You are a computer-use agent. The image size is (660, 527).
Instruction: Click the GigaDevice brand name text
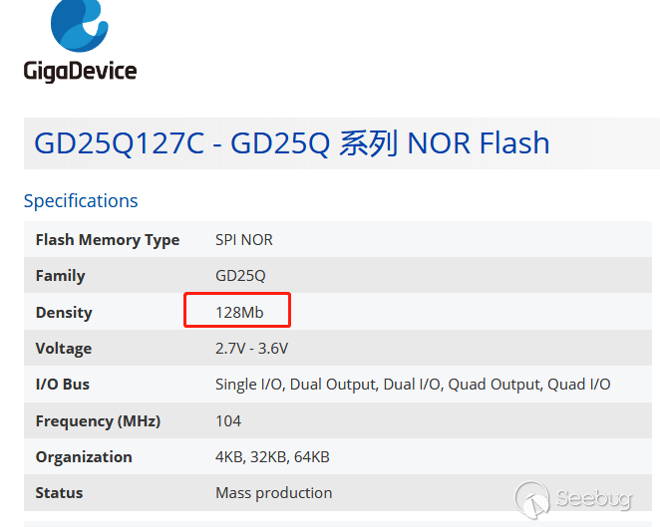tap(80, 70)
